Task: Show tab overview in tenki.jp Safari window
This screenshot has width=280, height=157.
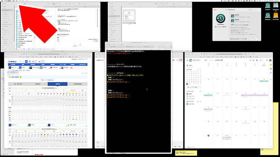Action: coord(73,54)
